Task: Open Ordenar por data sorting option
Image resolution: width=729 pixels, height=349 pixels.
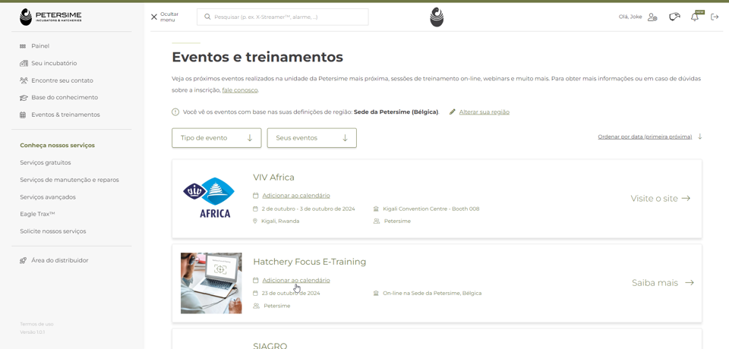Action: point(645,137)
